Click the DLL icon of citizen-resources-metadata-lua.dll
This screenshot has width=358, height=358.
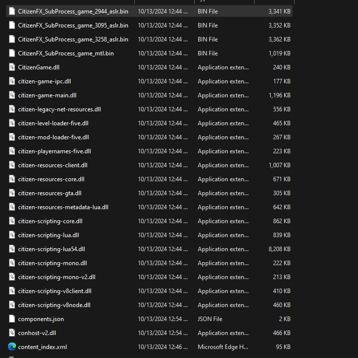pyautogui.click(x=12, y=207)
